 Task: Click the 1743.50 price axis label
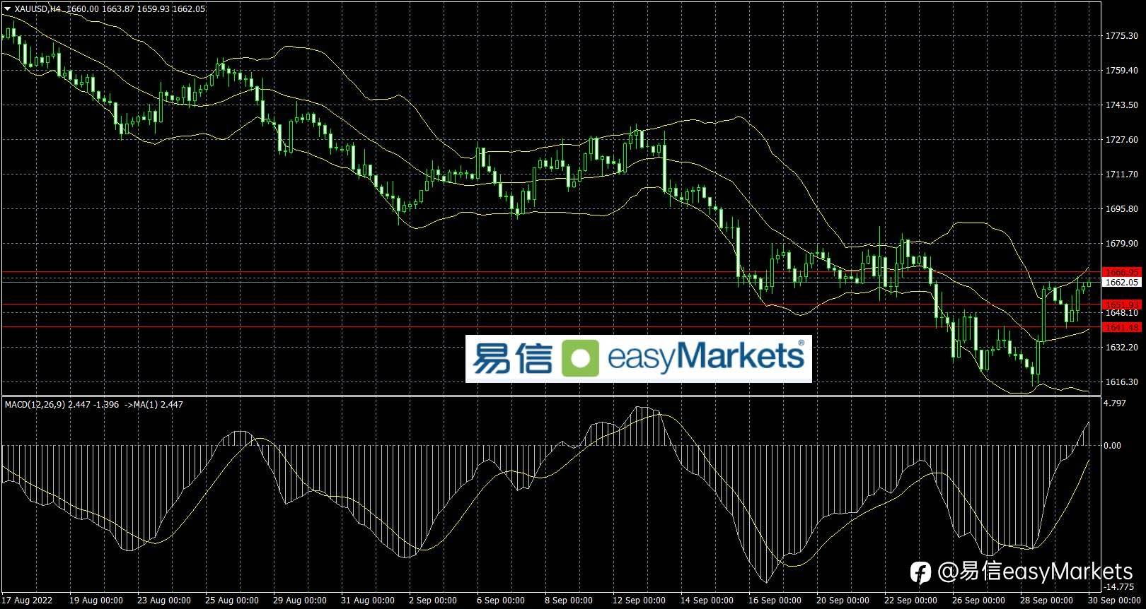[1122, 105]
